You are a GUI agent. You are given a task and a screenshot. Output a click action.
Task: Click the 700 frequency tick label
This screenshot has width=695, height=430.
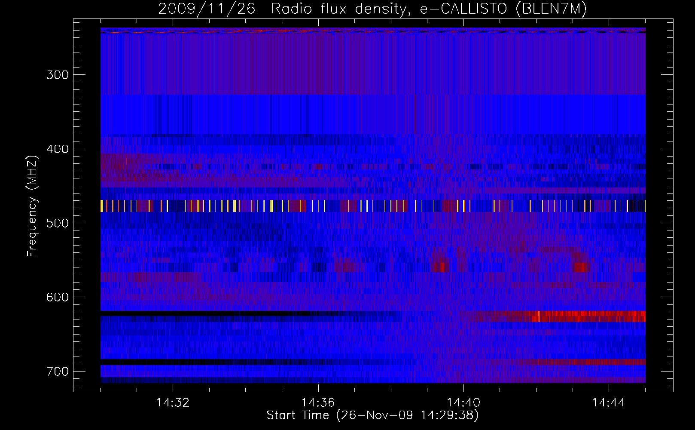[58, 371]
